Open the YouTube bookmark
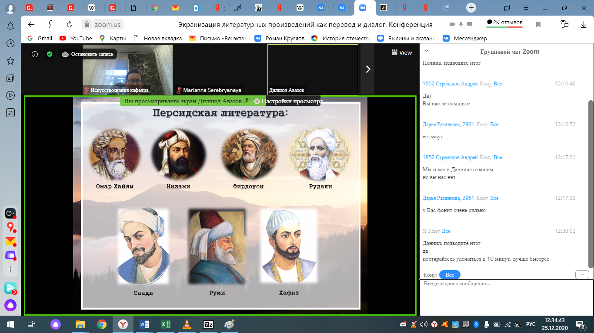594x333 pixels. click(x=76, y=38)
